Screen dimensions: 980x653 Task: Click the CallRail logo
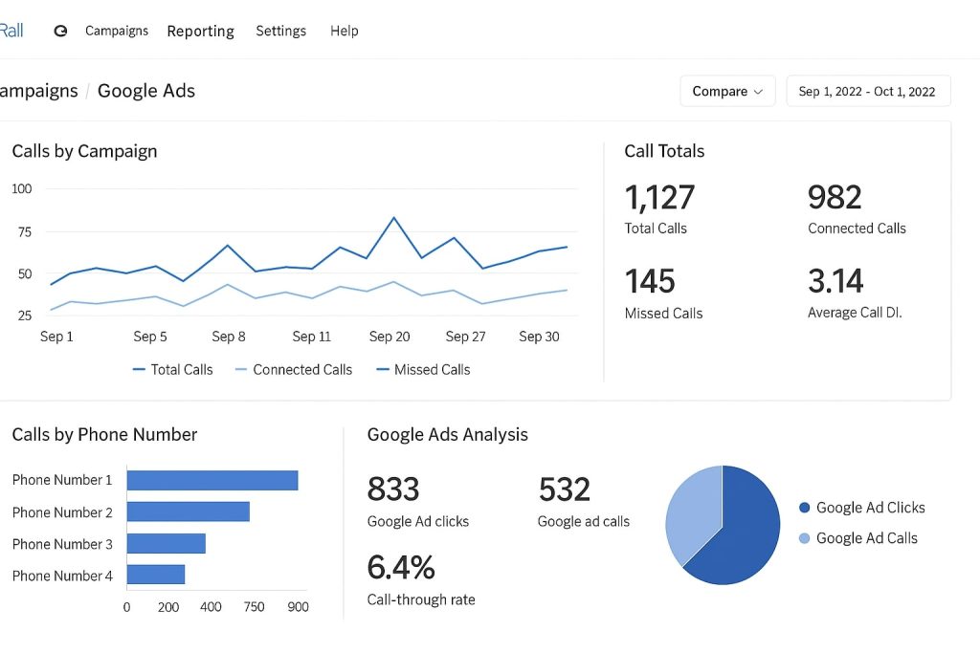point(11,30)
